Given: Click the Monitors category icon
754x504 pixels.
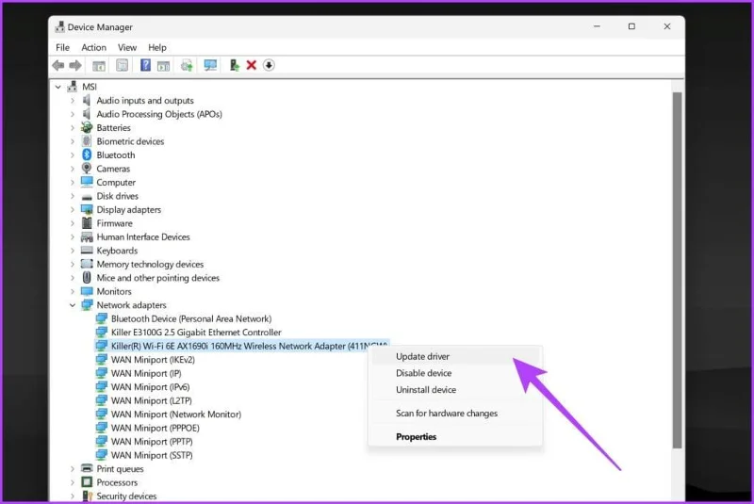Looking at the screenshot, I should click(x=87, y=291).
